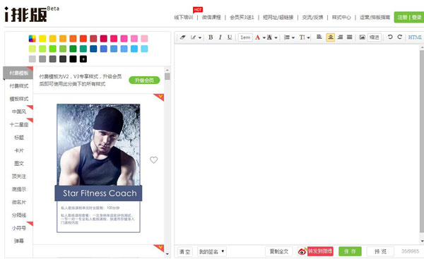
Task: Open the 顶关注 style category
Action: point(19,176)
